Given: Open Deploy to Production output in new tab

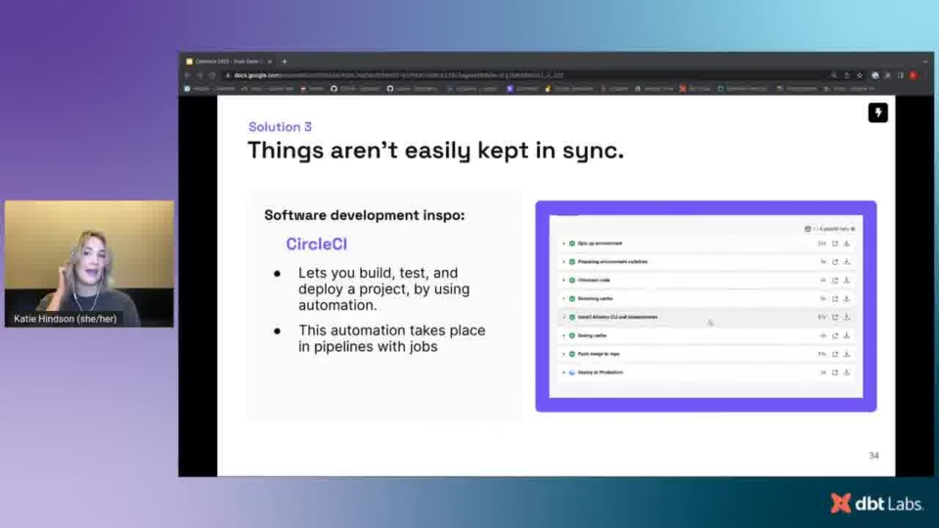Looking at the screenshot, I should tap(834, 373).
